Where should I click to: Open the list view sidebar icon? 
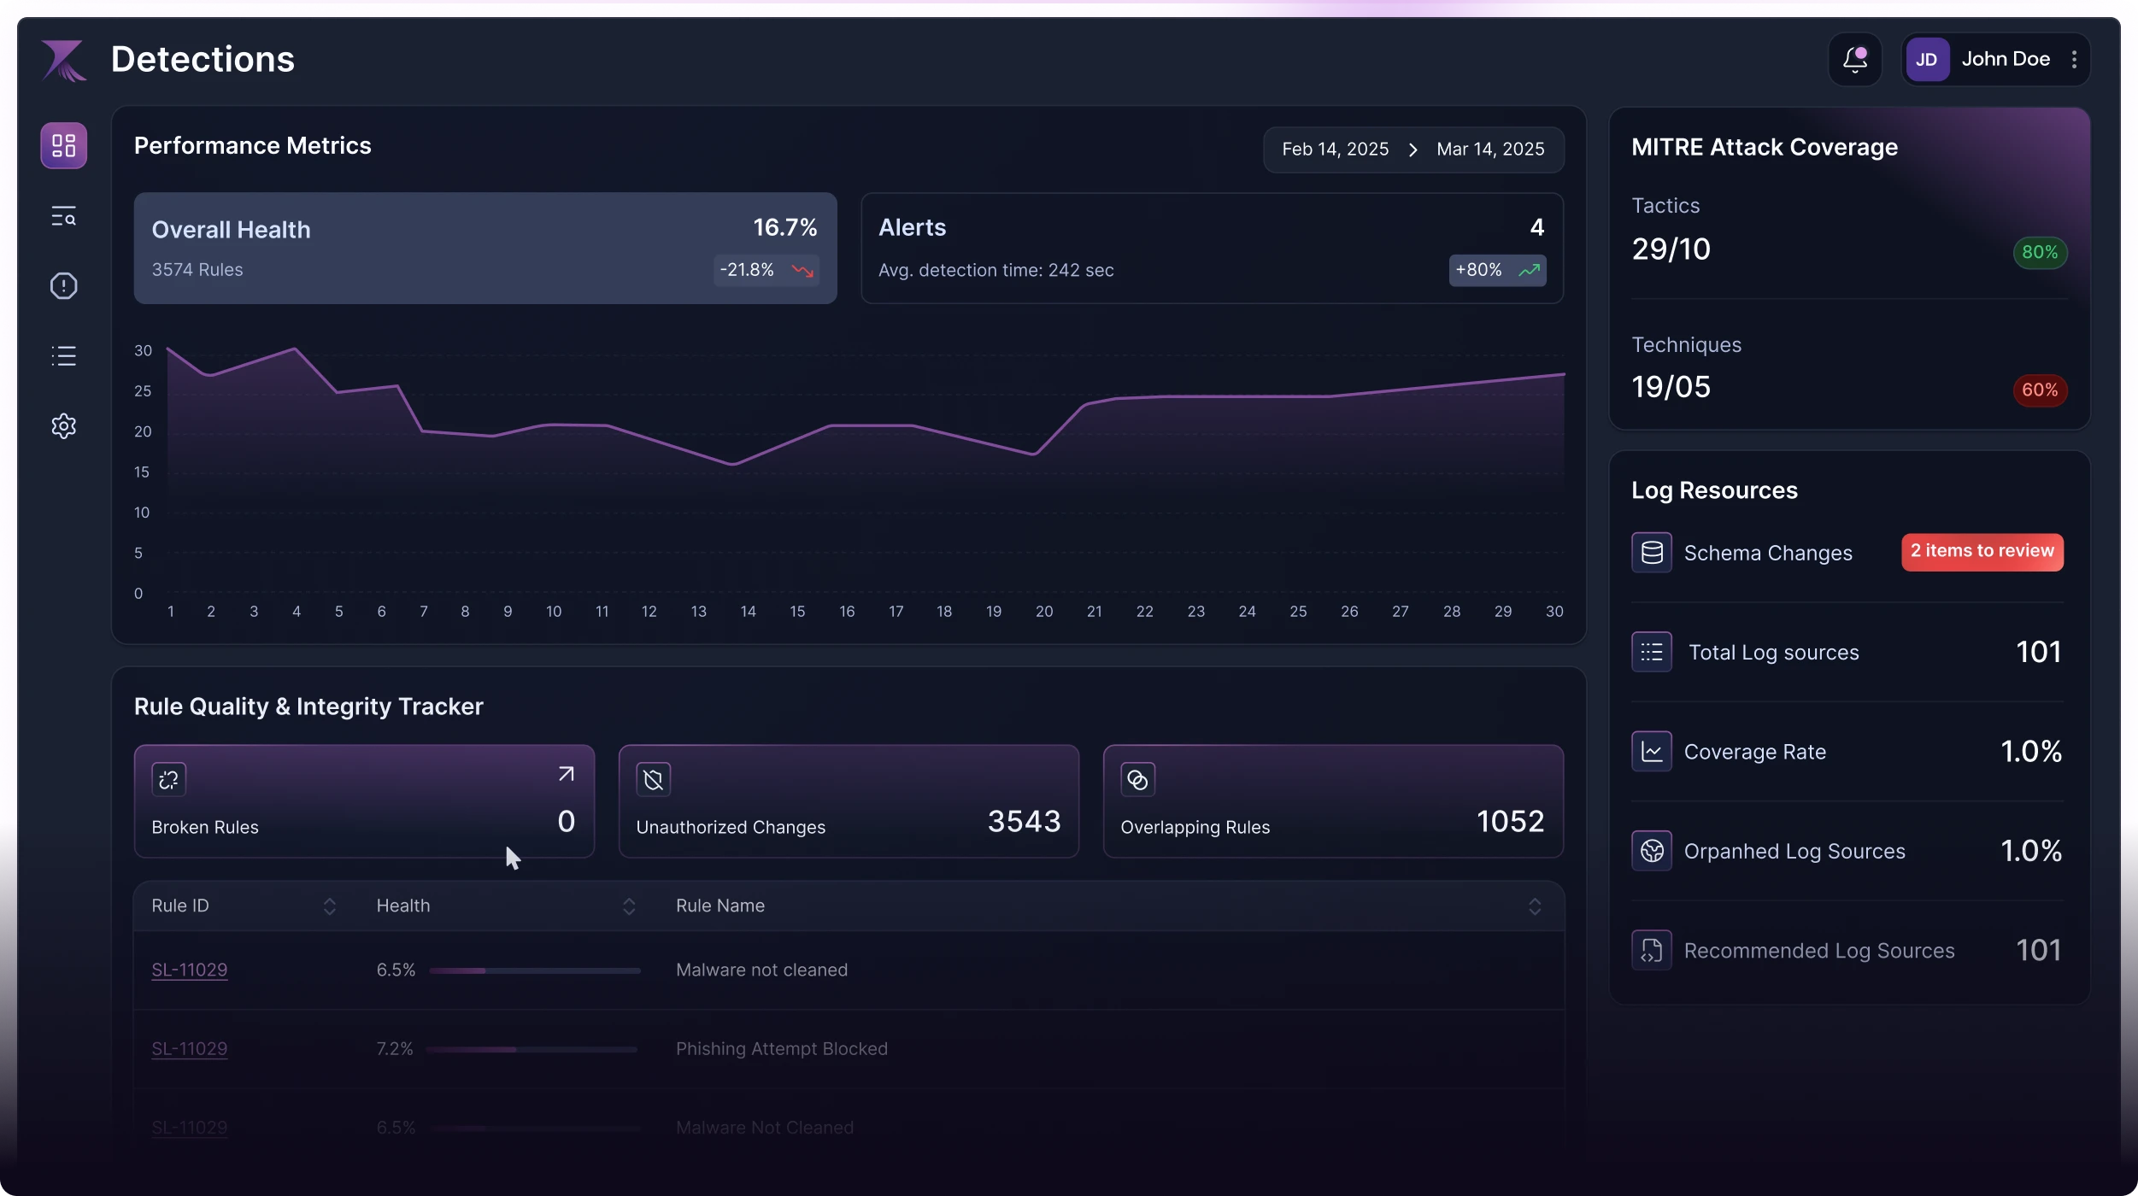click(x=63, y=356)
